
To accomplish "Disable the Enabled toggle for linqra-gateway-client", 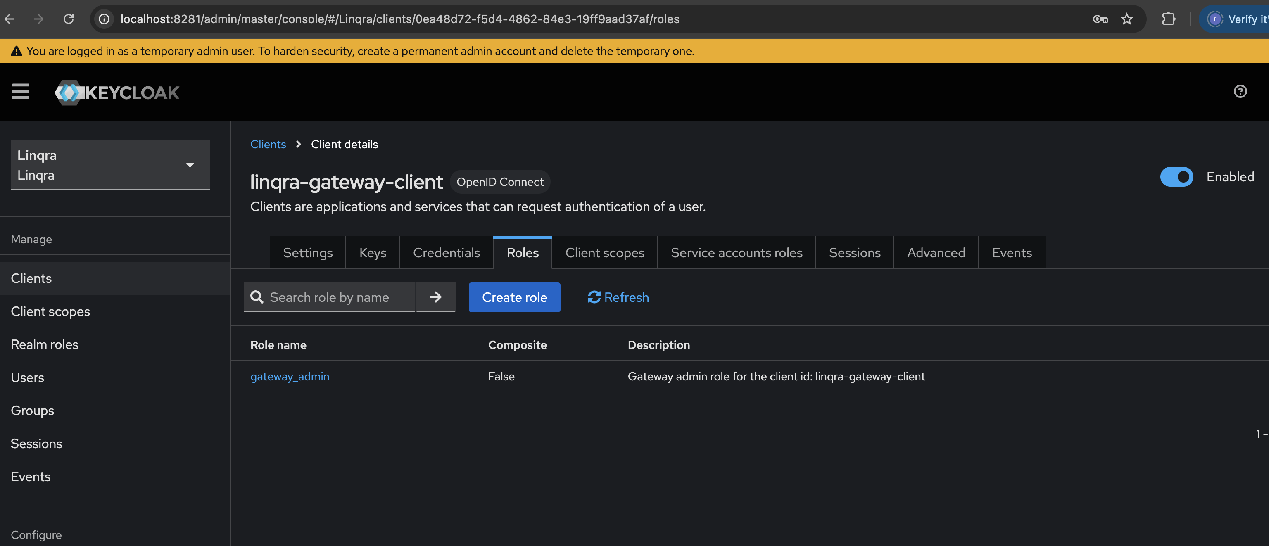I will 1176,177.
